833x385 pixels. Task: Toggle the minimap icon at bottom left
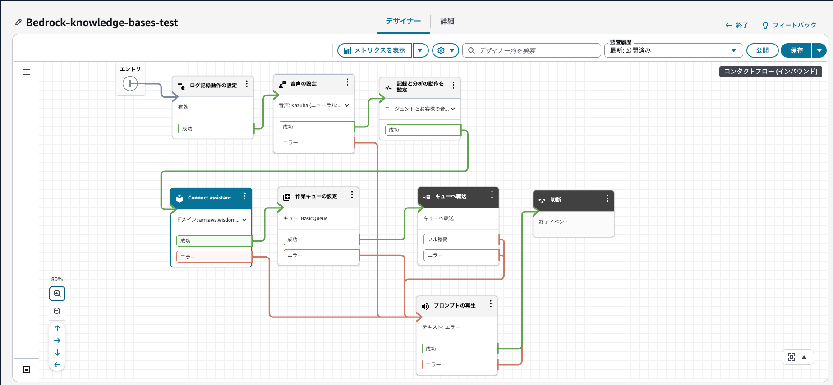(x=27, y=370)
